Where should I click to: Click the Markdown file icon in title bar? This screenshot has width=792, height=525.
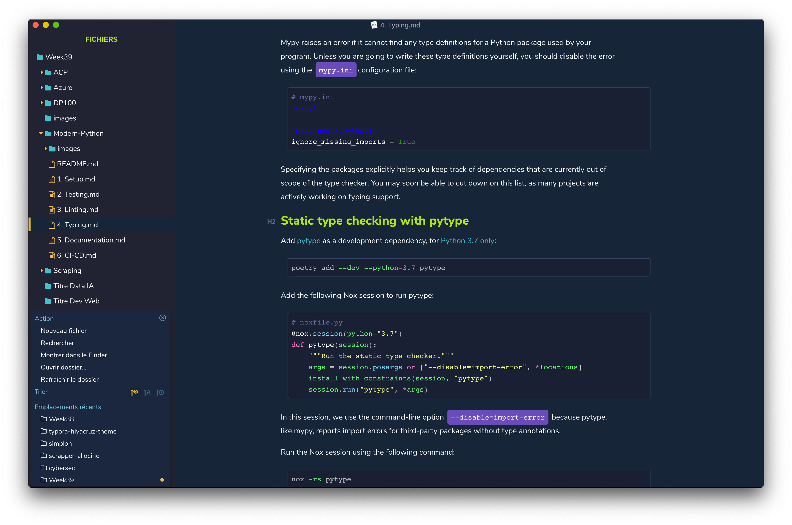tap(374, 25)
